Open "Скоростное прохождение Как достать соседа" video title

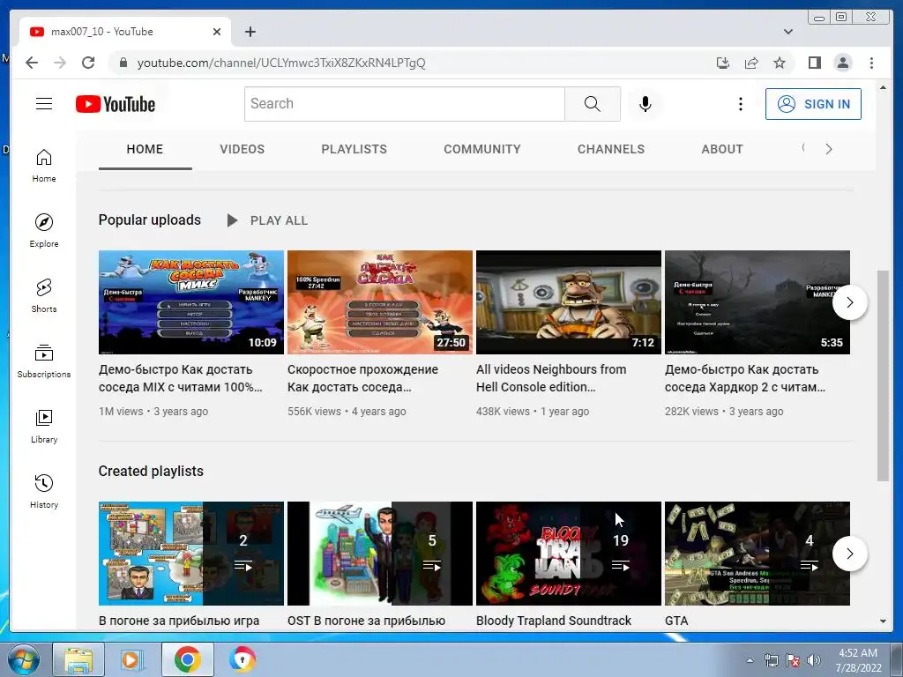[362, 378]
